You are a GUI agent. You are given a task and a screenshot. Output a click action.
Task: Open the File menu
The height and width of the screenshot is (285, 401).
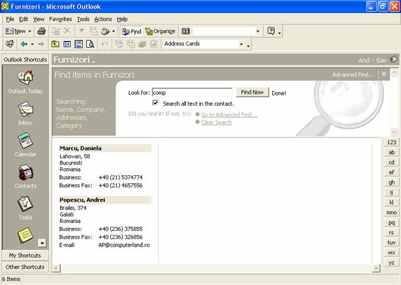pyautogui.click(x=10, y=19)
